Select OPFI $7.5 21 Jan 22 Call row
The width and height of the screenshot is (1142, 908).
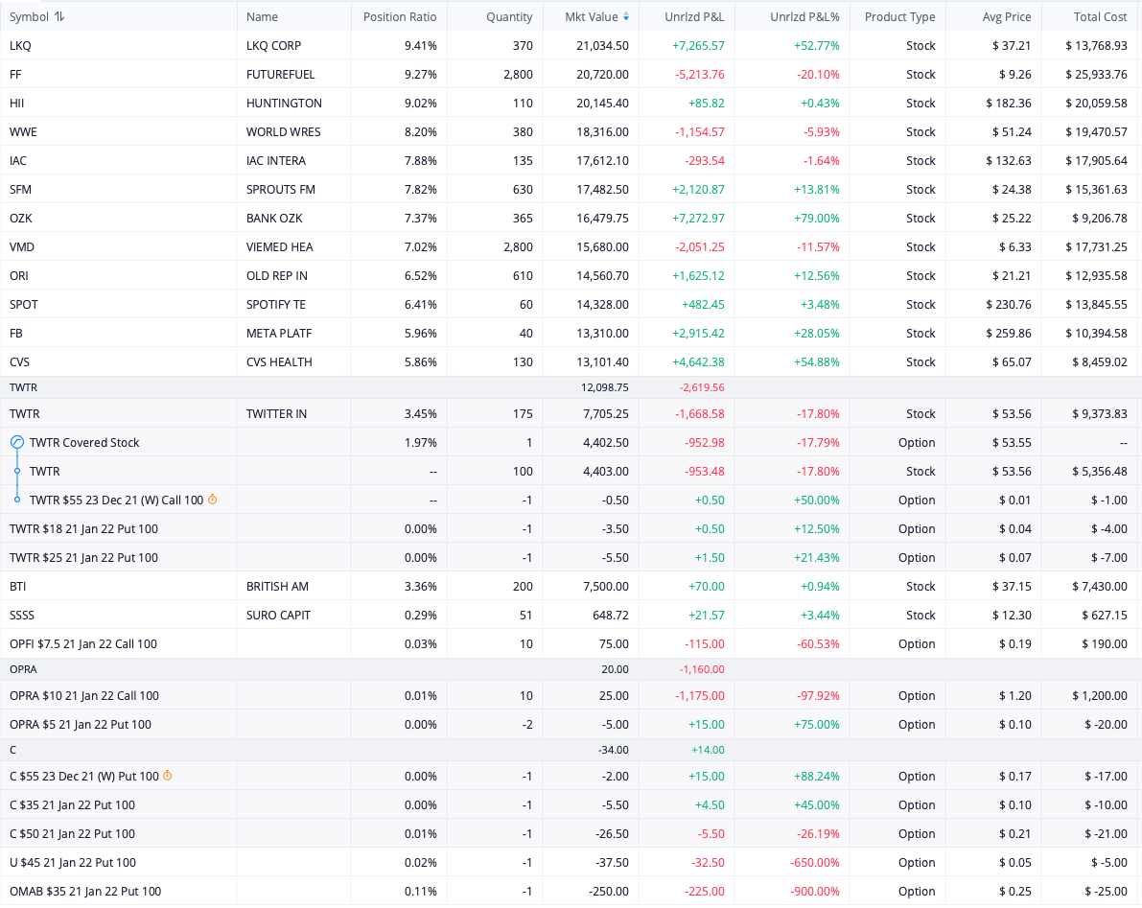coord(571,643)
